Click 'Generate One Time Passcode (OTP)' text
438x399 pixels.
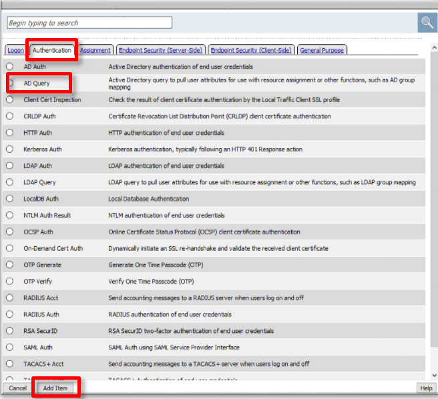click(x=156, y=265)
